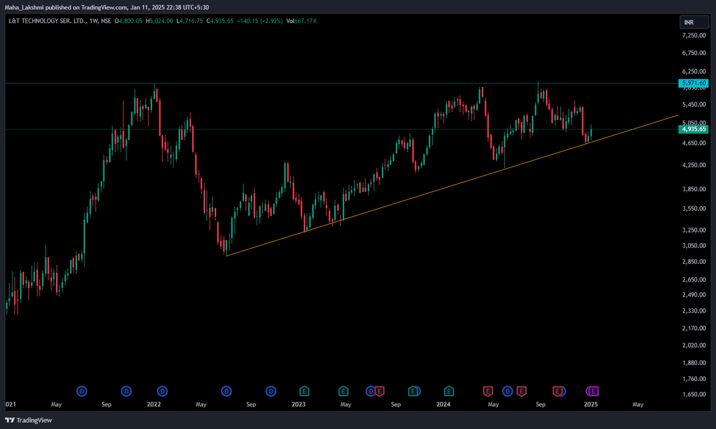Viewport: 716px width, 429px height.
Task: Click the 3,050.00 price axis label
Action: click(695, 245)
